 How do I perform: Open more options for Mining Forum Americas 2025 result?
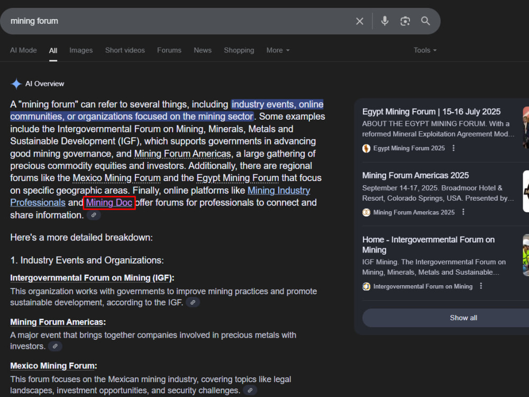pos(463,212)
